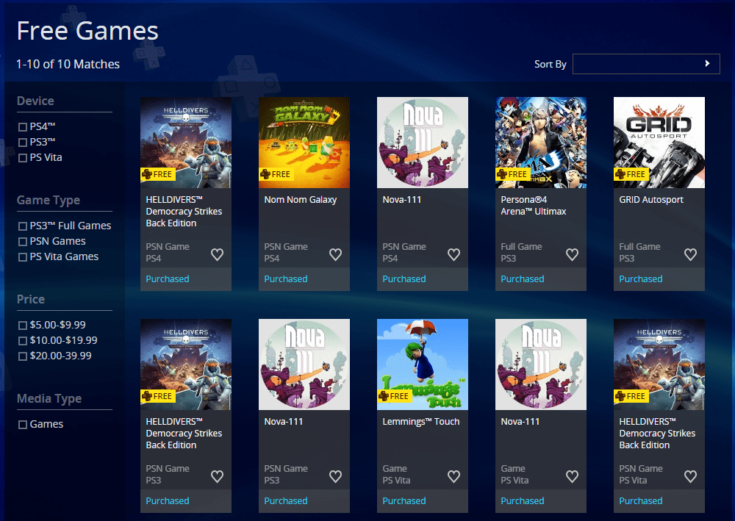Open the GRID Autosport title link
The width and height of the screenshot is (735, 521).
click(651, 200)
